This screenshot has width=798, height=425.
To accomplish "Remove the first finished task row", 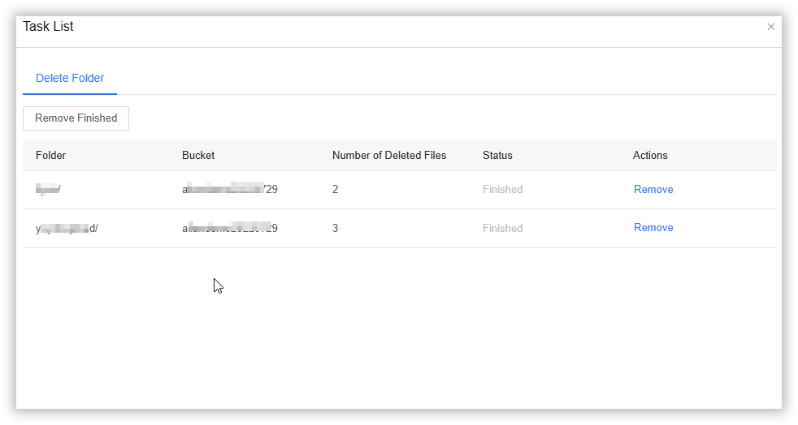I will 653,190.
